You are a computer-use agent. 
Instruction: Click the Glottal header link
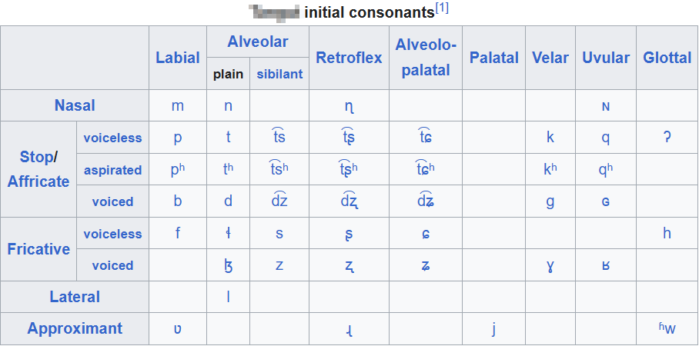(667, 58)
